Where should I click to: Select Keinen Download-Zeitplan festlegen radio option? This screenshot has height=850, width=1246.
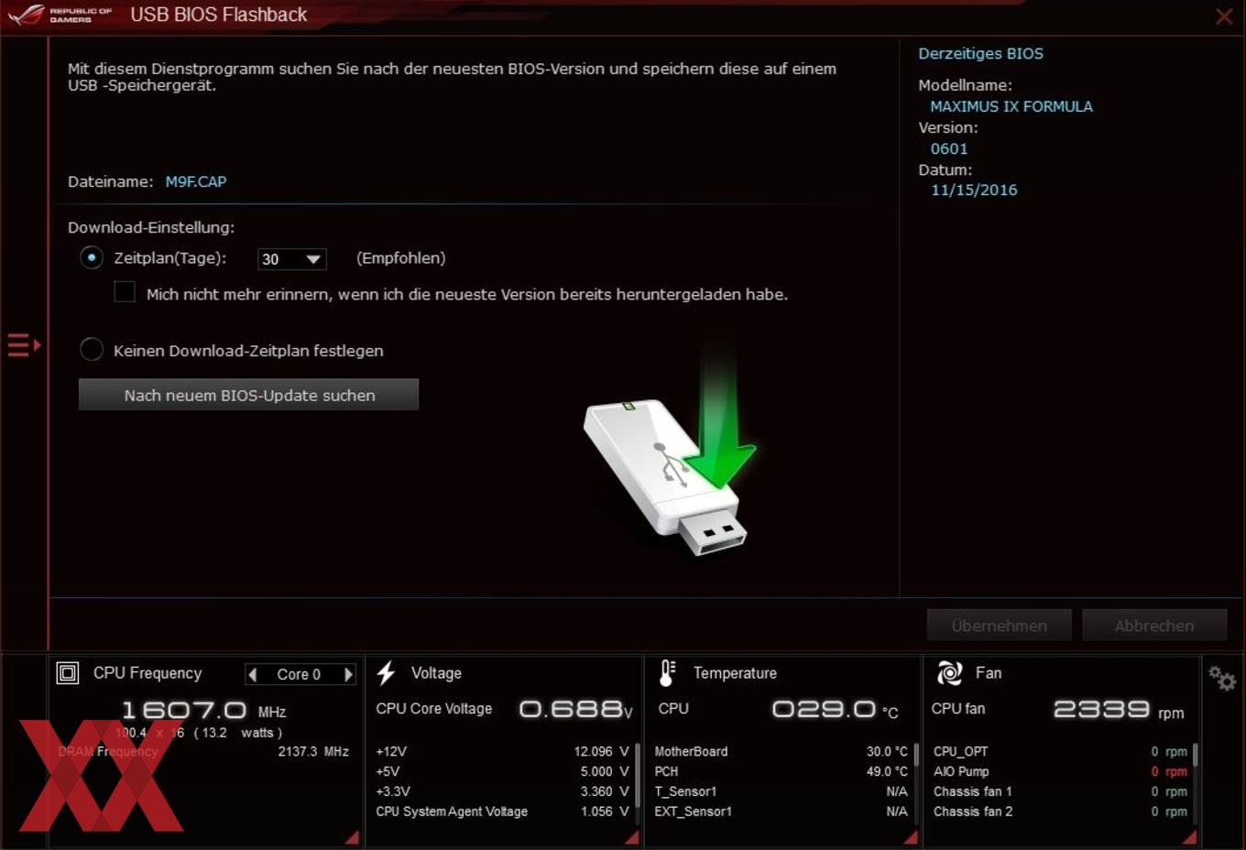click(92, 350)
